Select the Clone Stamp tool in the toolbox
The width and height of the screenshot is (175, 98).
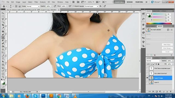pyautogui.click(x=3, y=38)
